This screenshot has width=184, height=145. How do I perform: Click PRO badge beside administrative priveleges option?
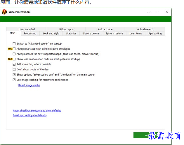coord(10,49)
